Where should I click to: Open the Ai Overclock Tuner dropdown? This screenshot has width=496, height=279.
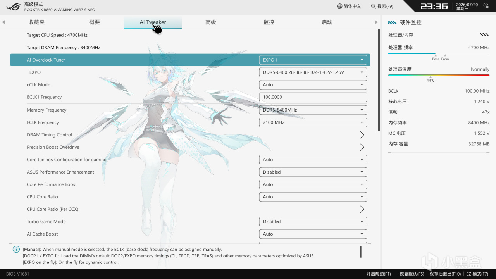coord(313,60)
